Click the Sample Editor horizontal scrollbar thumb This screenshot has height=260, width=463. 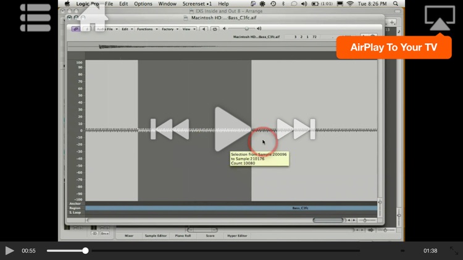(328, 220)
